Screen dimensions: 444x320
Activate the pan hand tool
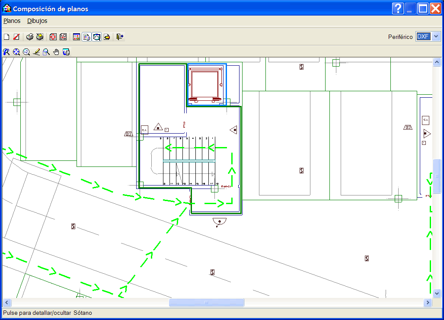pyautogui.click(x=56, y=52)
